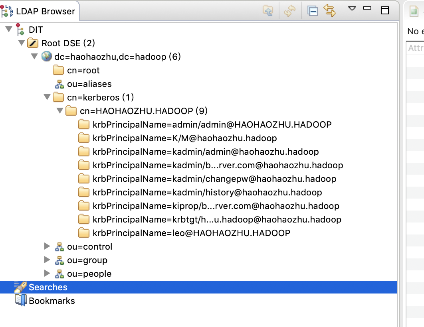This screenshot has height=327, width=424.
Task: Refresh the LDAP tree using the refresh icon
Action: [289, 11]
